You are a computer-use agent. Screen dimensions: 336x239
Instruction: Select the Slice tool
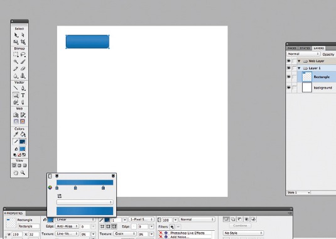click(23, 114)
